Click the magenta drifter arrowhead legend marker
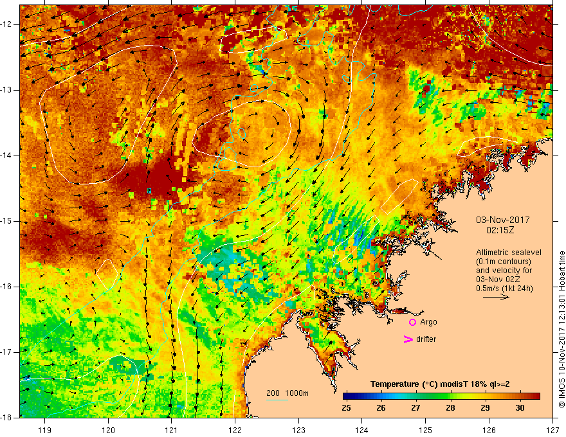Screen dimensions: 566x437 408,339
